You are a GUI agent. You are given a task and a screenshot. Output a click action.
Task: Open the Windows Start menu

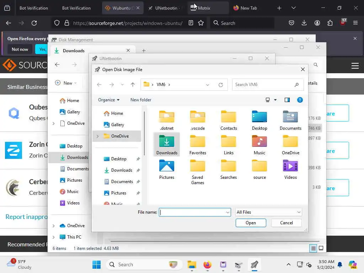click(x=96, y=264)
